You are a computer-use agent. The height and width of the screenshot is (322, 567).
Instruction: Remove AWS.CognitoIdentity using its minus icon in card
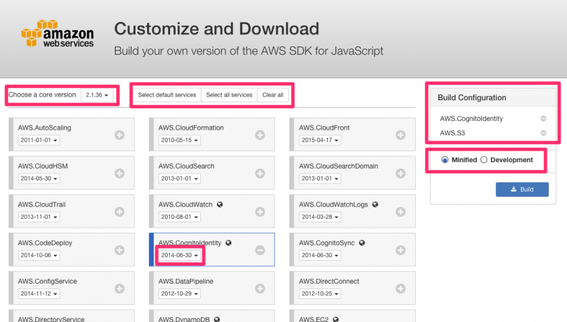tap(260, 250)
